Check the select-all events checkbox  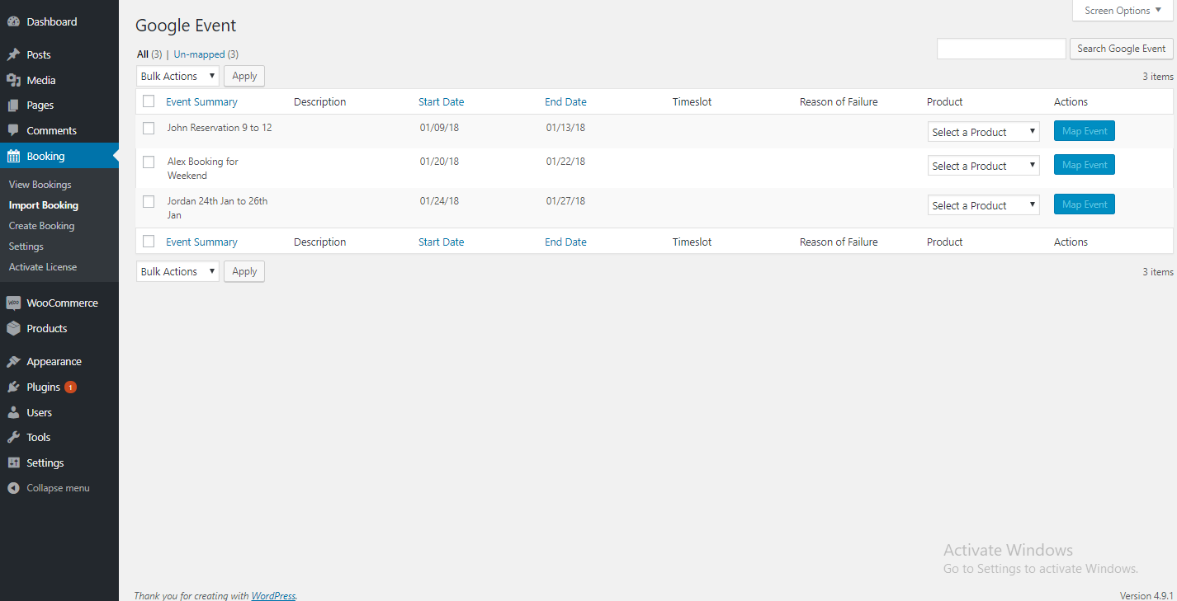pyautogui.click(x=149, y=101)
